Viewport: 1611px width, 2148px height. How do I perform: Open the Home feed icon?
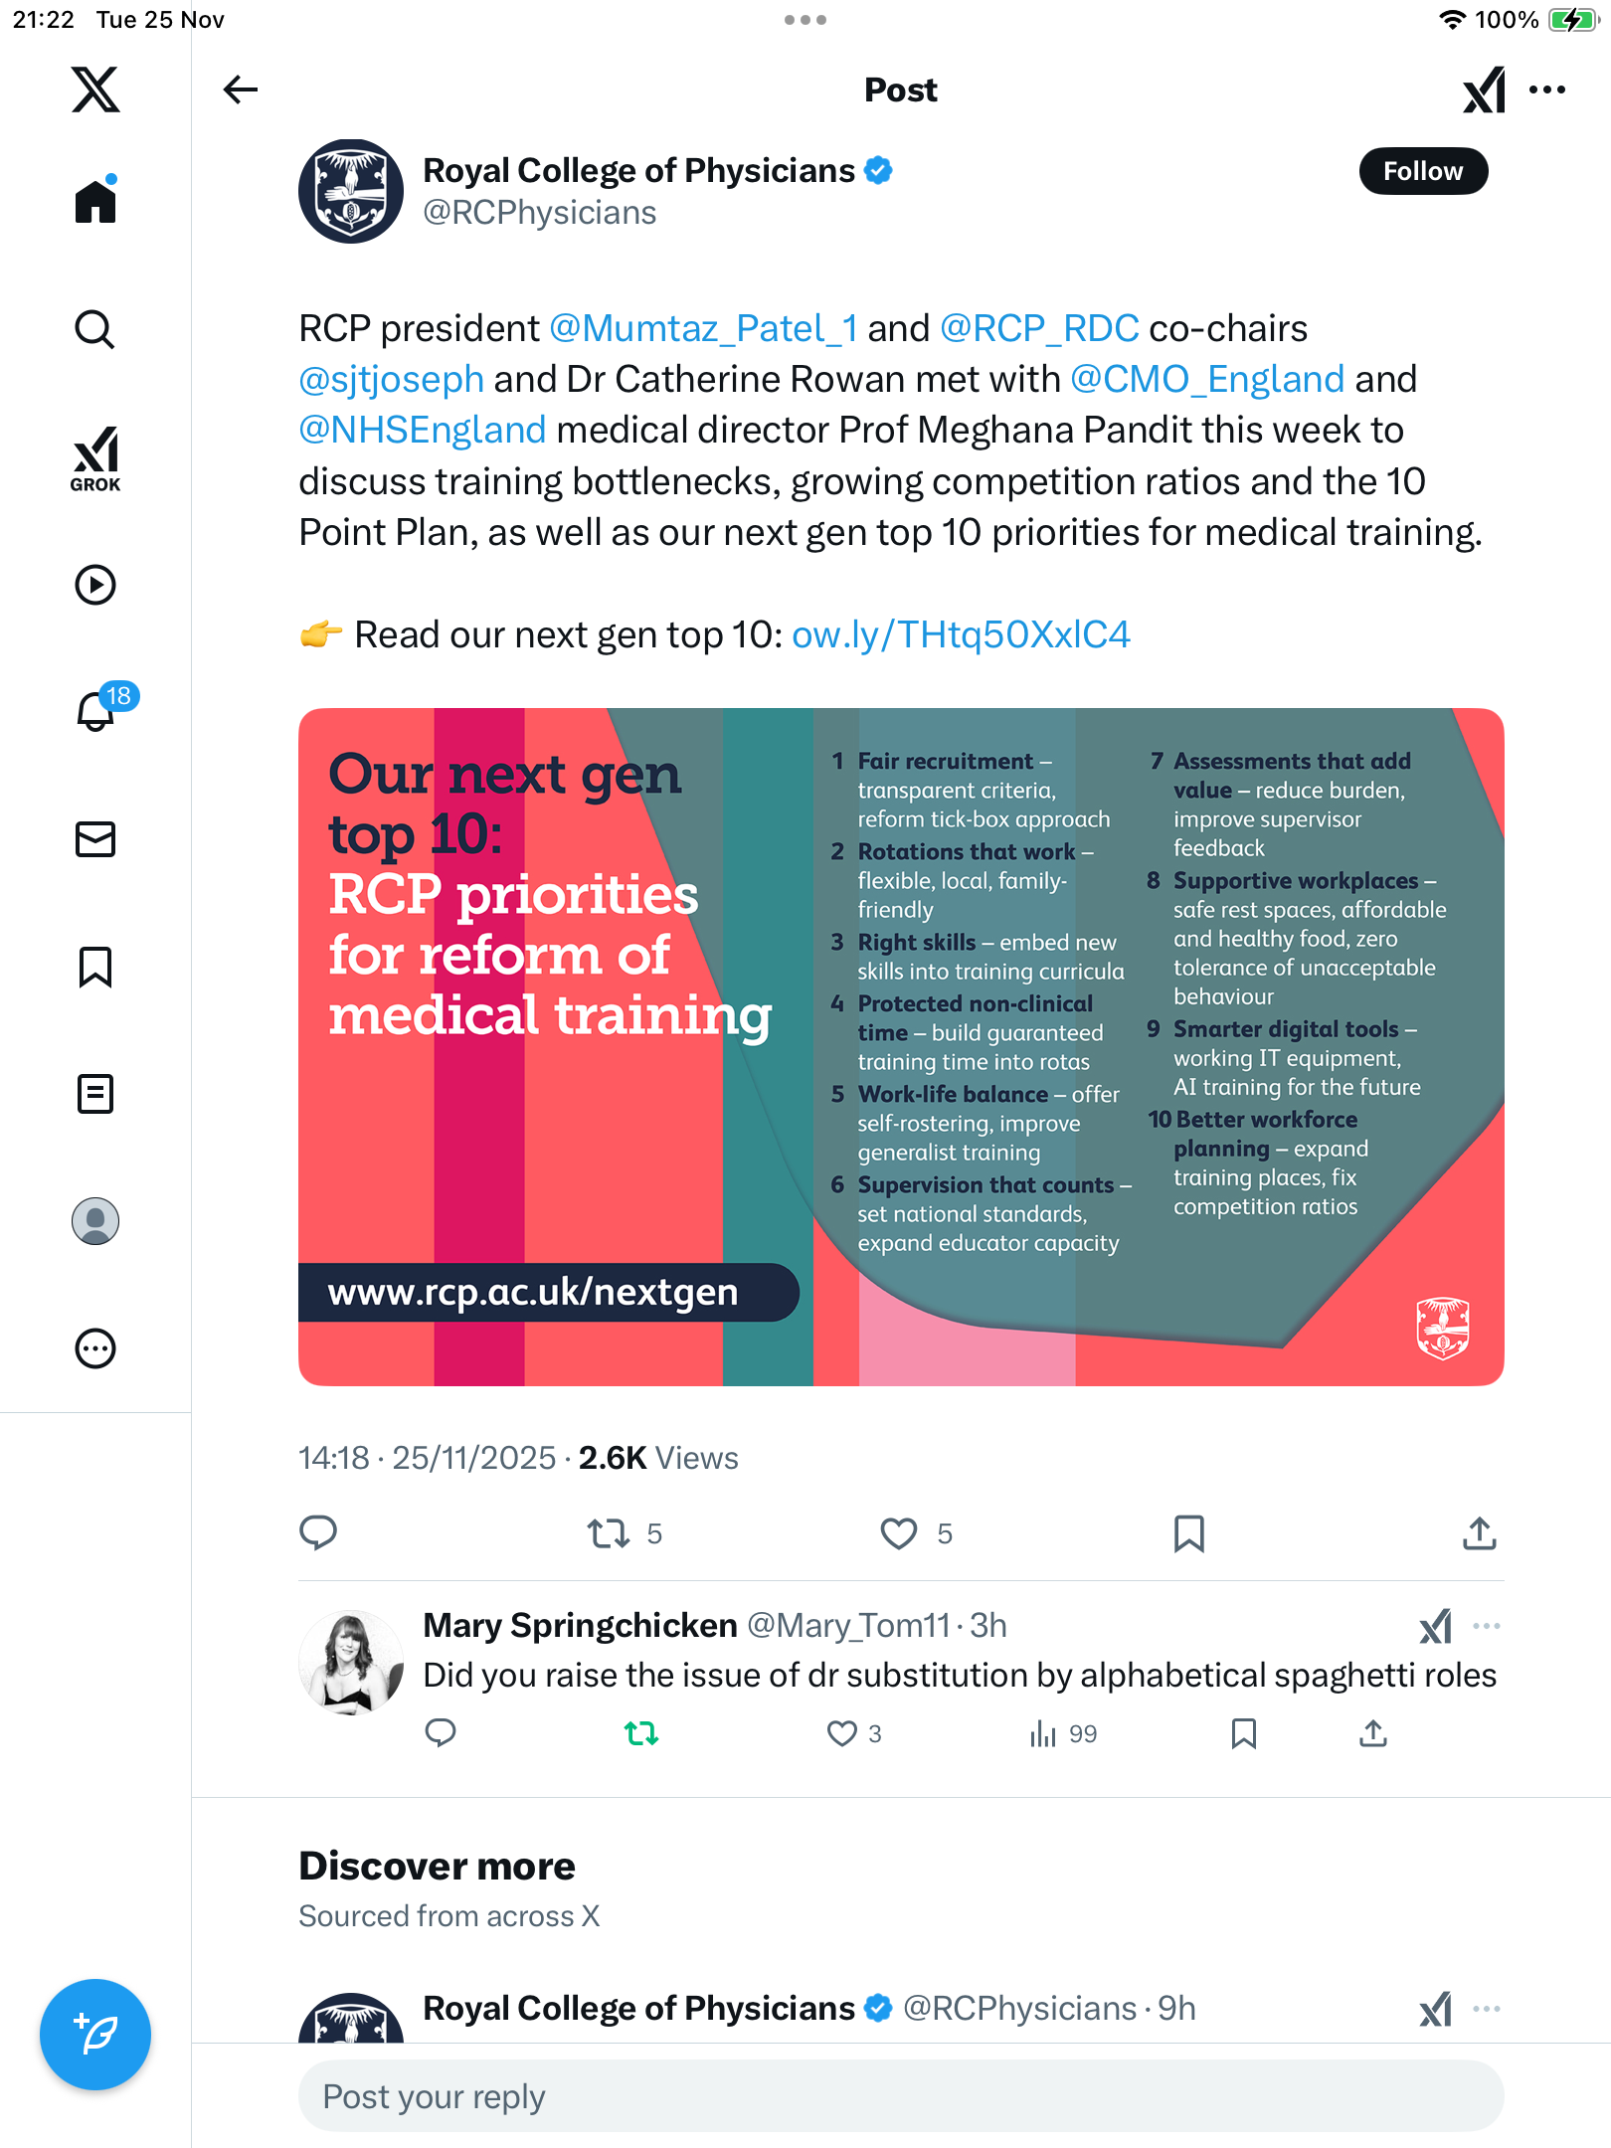click(x=95, y=201)
